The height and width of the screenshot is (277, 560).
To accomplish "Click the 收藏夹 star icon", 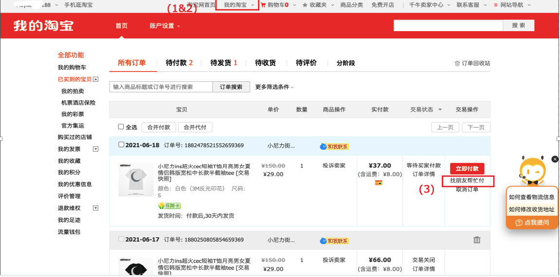I will pyautogui.click(x=305, y=5).
